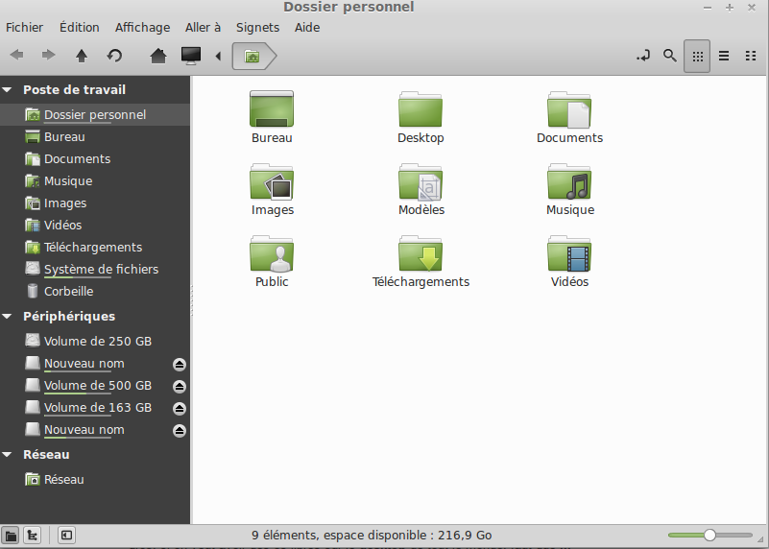The image size is (769, 549).
Task: Eject the Volume de 500 GB drive
Action: click(180, 386)
